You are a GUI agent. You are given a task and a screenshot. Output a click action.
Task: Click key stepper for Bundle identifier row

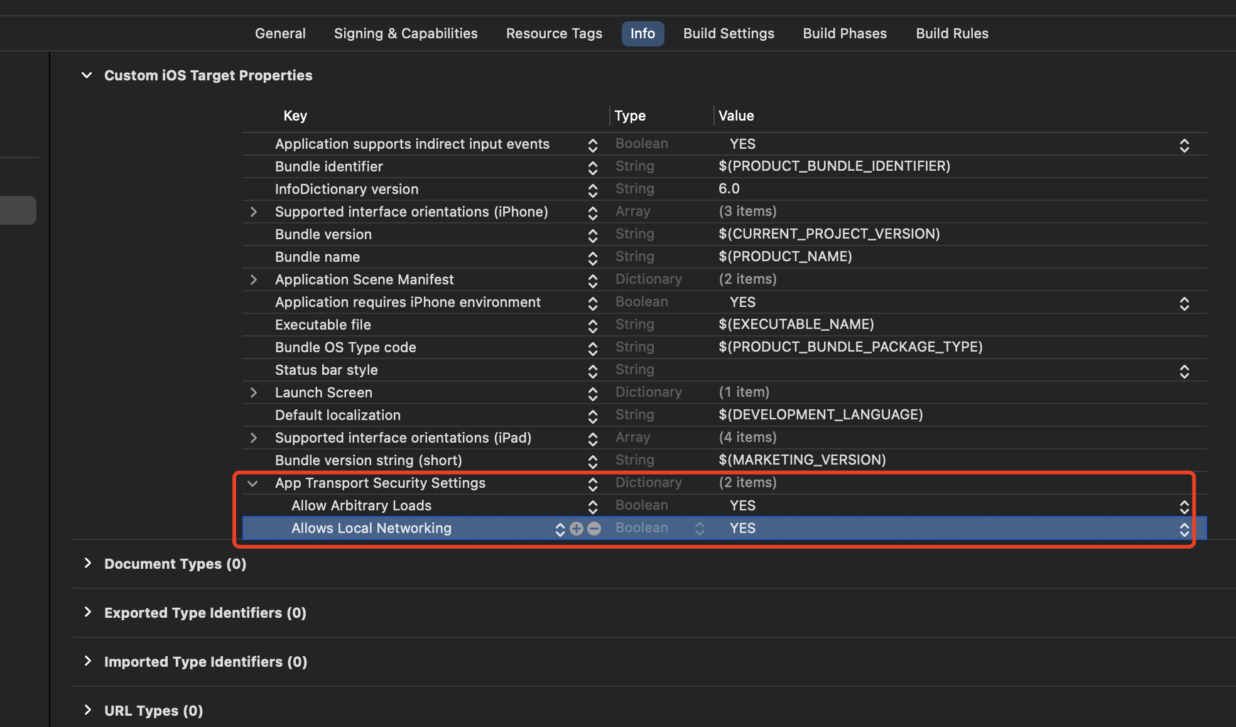(592, 167)
